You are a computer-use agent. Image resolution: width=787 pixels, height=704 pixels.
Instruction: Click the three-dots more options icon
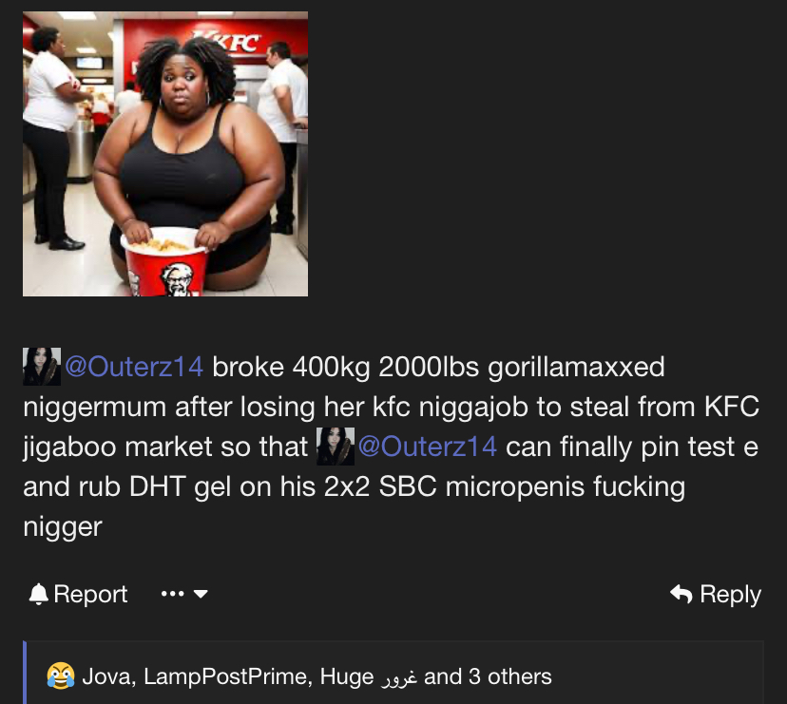(x=172, y=594)
